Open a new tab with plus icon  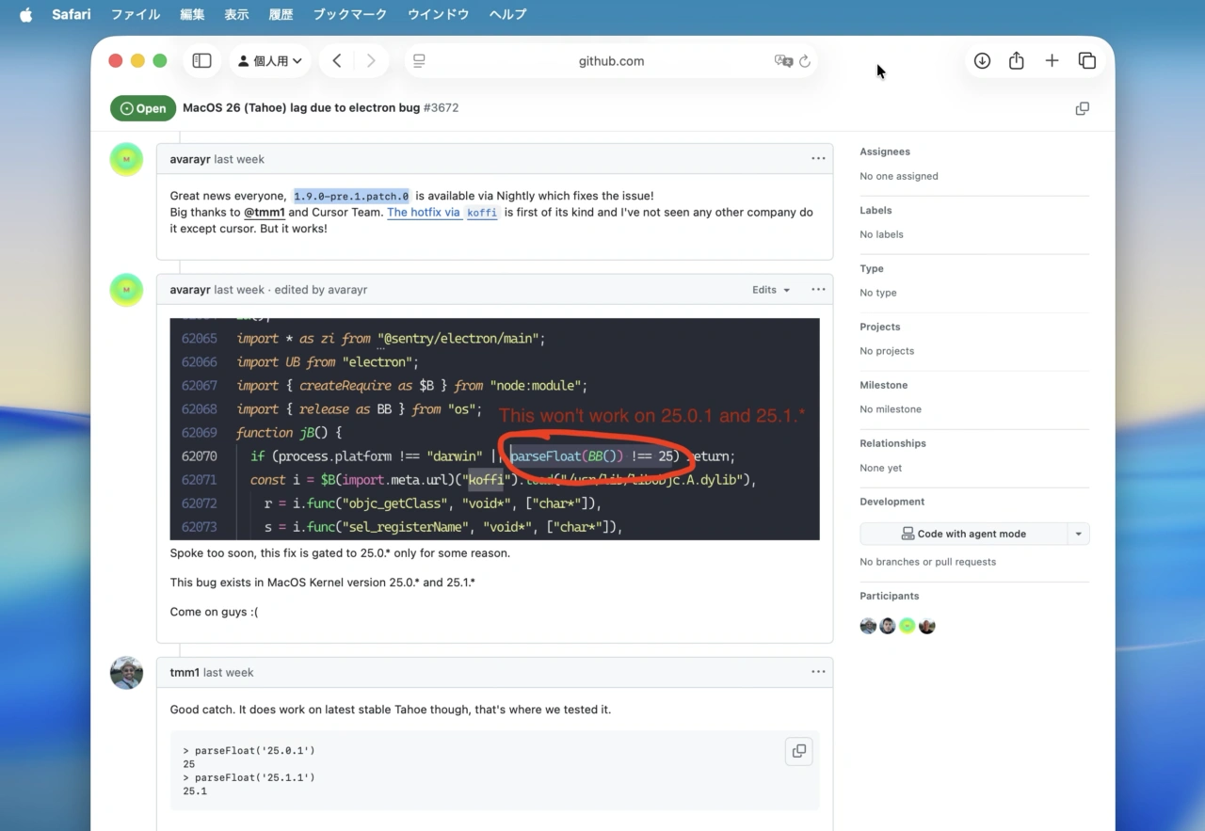pyautogui.click(x=1052, y=61)
